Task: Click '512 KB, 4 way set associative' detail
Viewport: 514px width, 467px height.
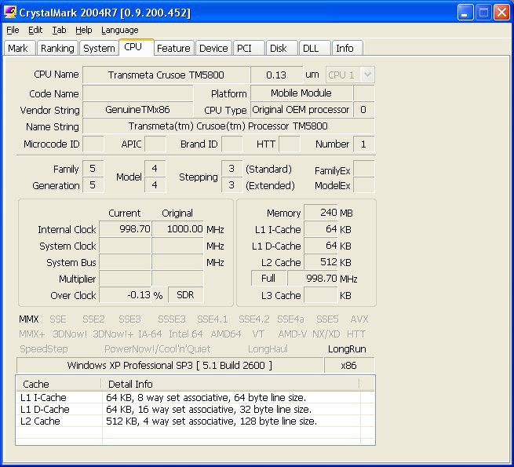Action: [x=211, y=421]
